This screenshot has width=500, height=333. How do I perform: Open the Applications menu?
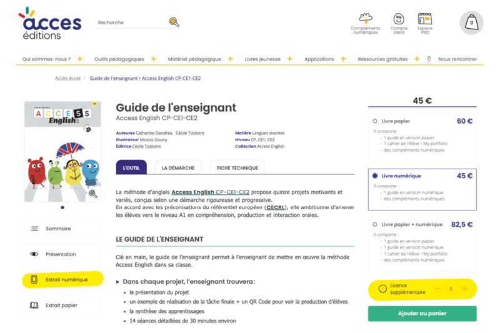click(319, 59)
